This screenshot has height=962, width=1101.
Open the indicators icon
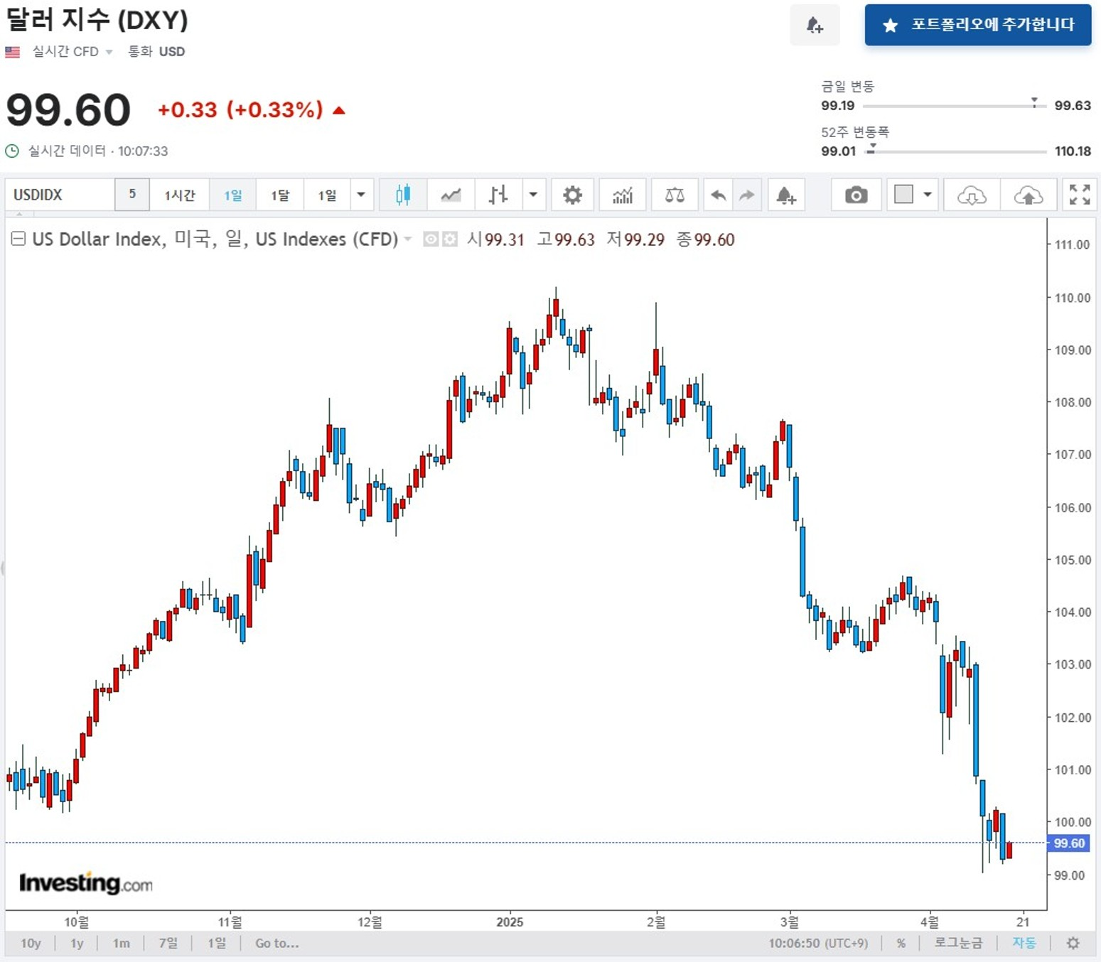pos(623,195)
